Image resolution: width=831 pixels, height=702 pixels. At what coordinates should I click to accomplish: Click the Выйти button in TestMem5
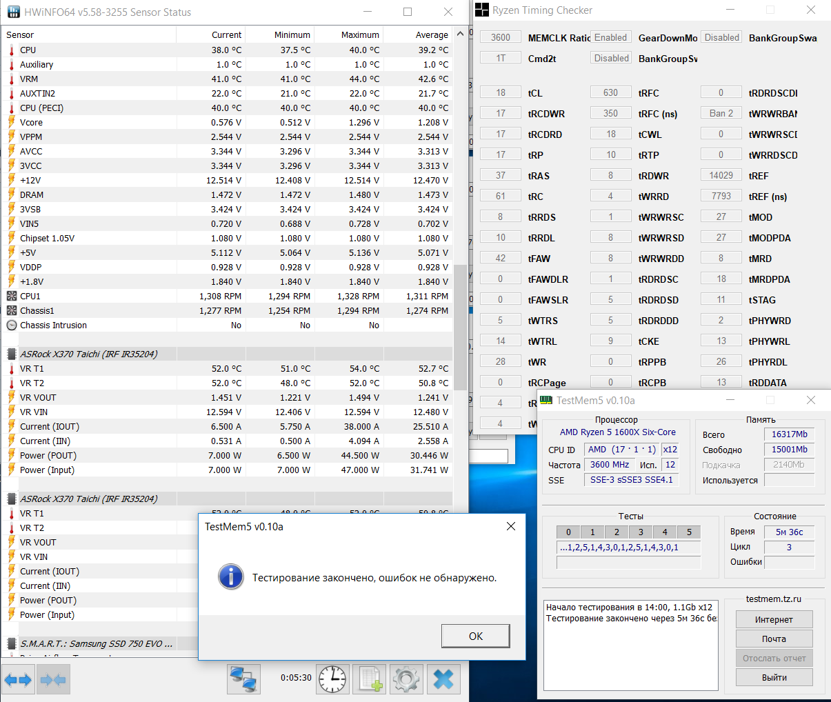point(774,677)
